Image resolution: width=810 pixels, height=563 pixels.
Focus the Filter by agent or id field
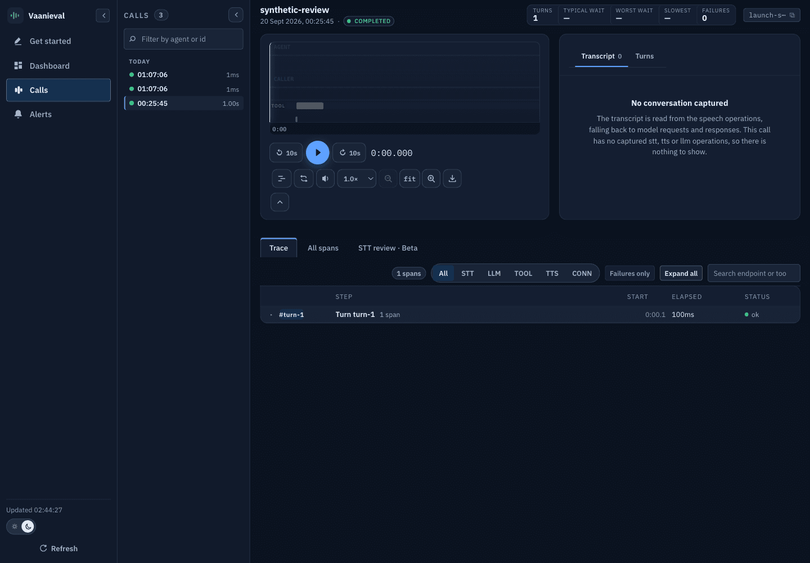click(x=183, y=39)
